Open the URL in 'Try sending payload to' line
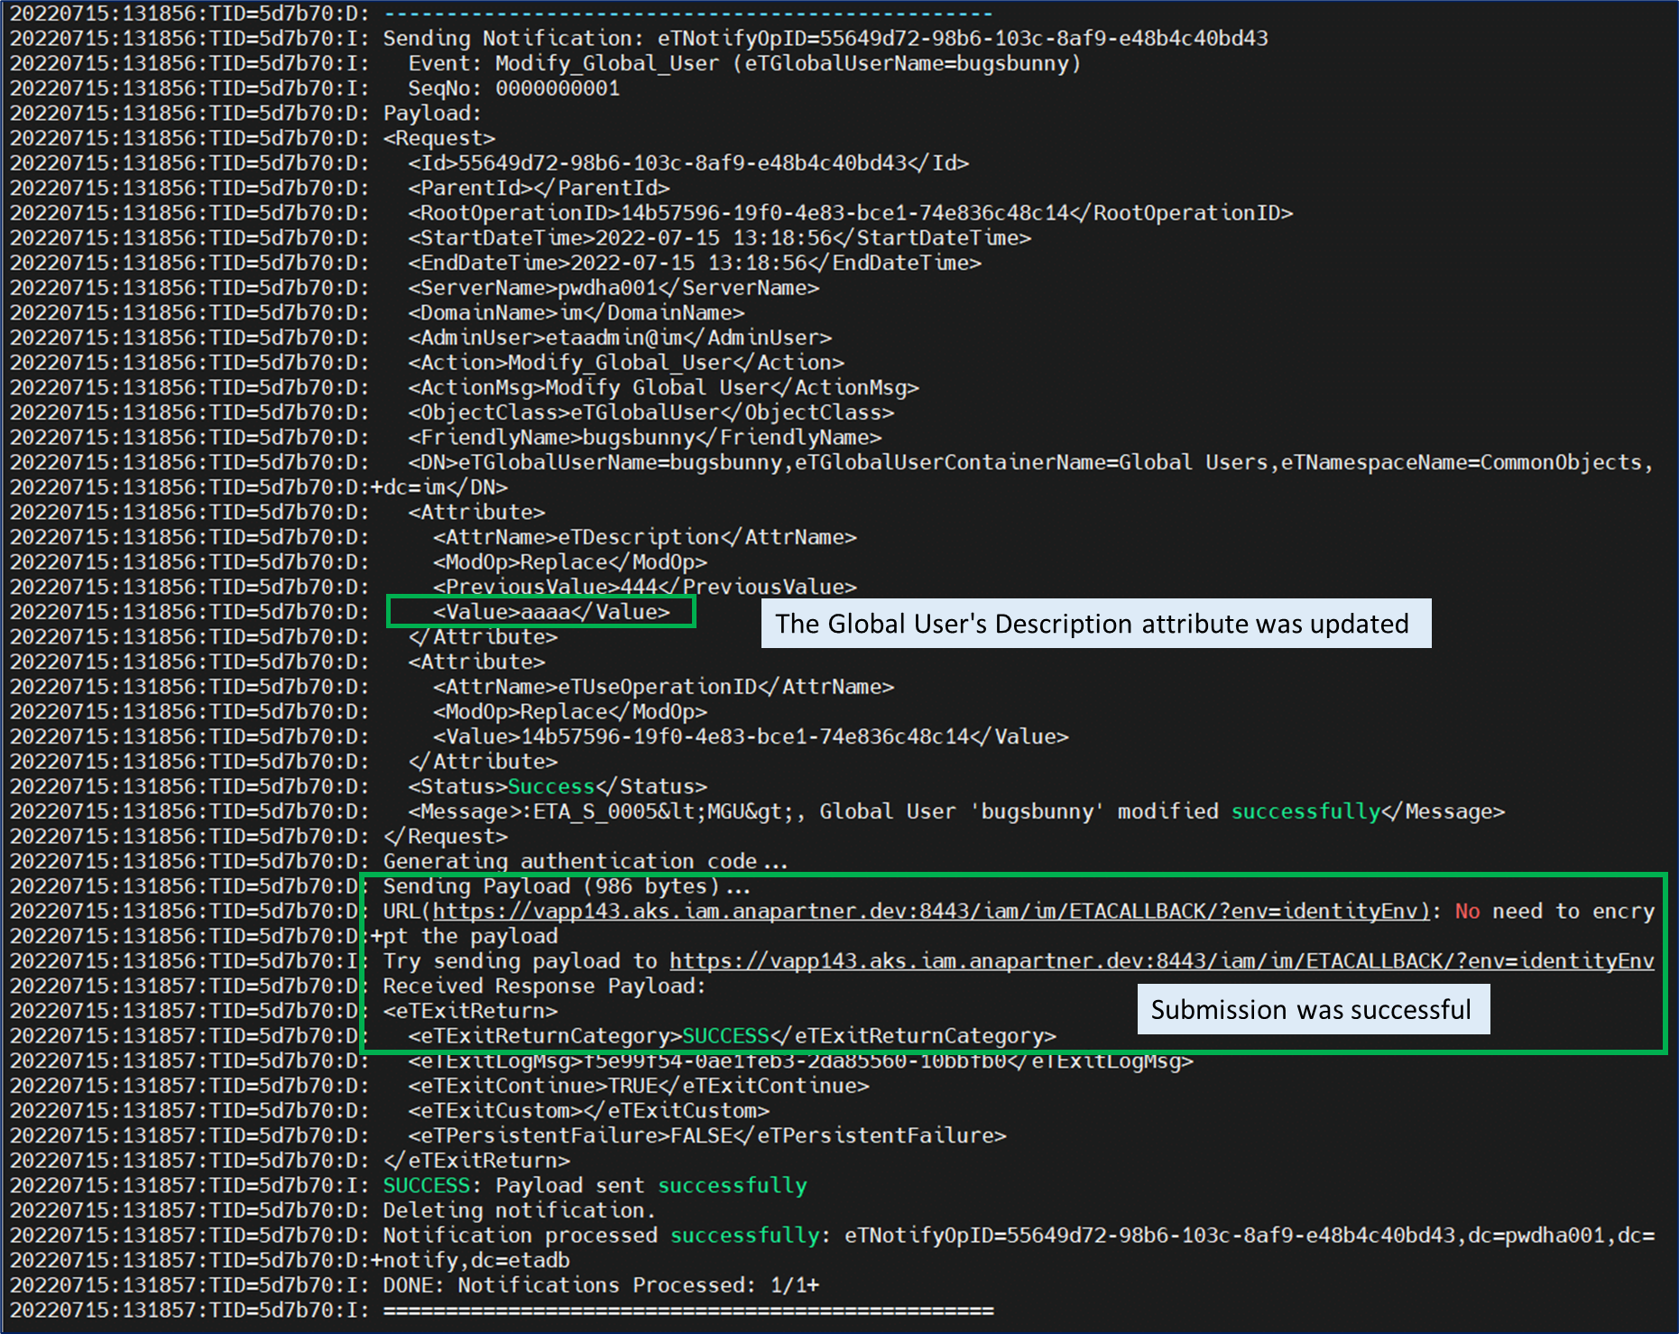 (x=1161, y=961)
